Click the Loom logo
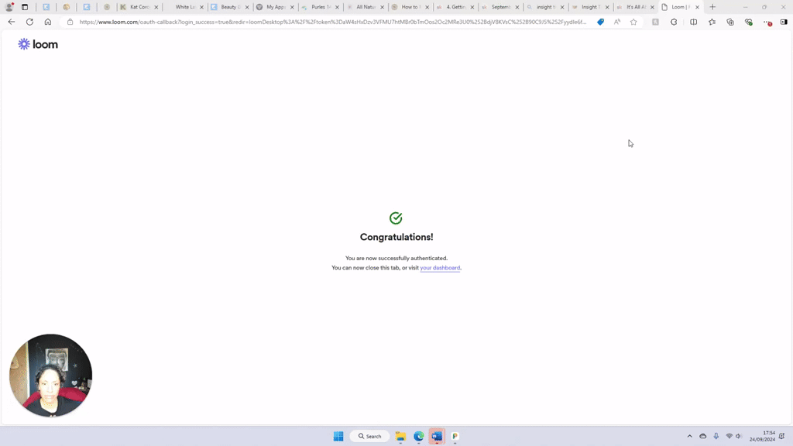793x446 pixels. [38, 44]
